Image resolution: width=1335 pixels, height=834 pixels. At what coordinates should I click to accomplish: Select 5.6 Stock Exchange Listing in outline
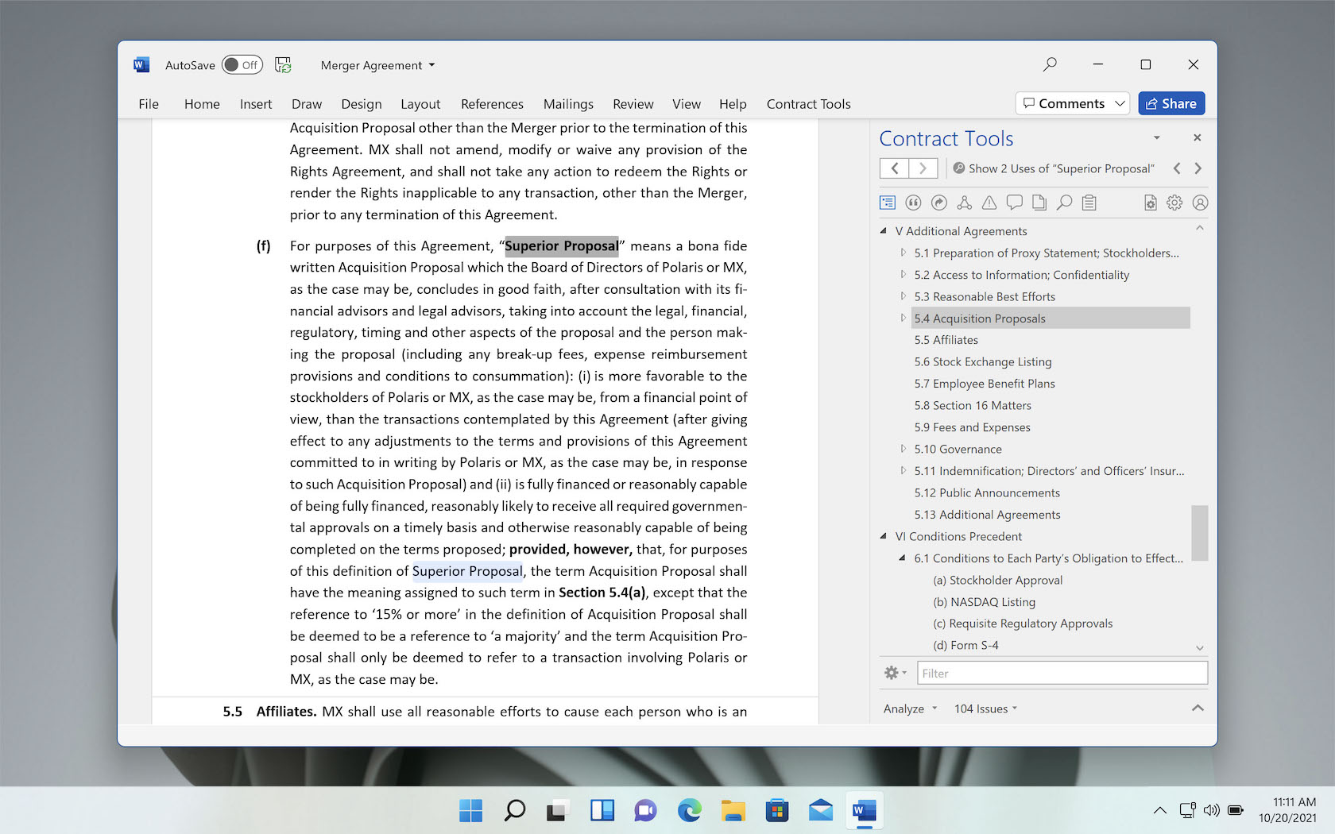(982, 361)
